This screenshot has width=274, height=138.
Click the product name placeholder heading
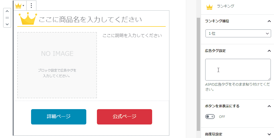pos(90,19)
